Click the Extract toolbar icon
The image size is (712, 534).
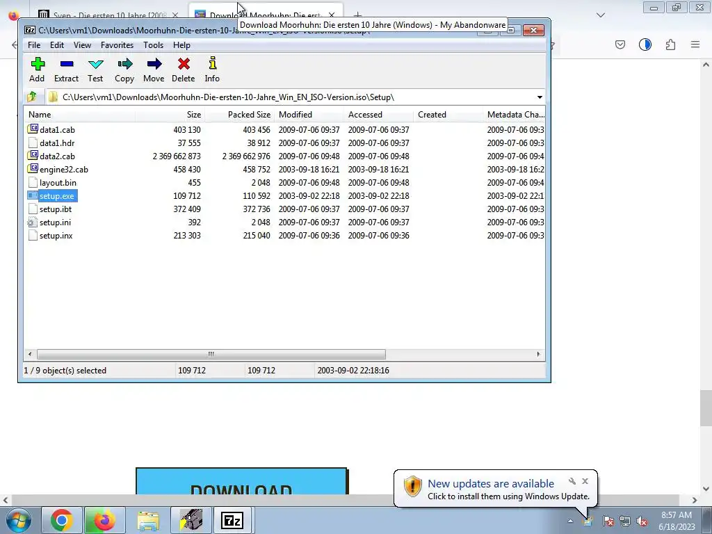tap(66, 70)
